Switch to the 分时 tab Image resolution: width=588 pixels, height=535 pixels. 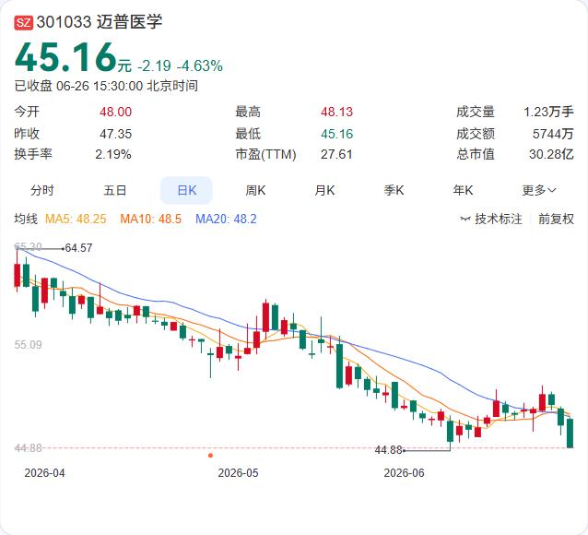coord(42,190)
